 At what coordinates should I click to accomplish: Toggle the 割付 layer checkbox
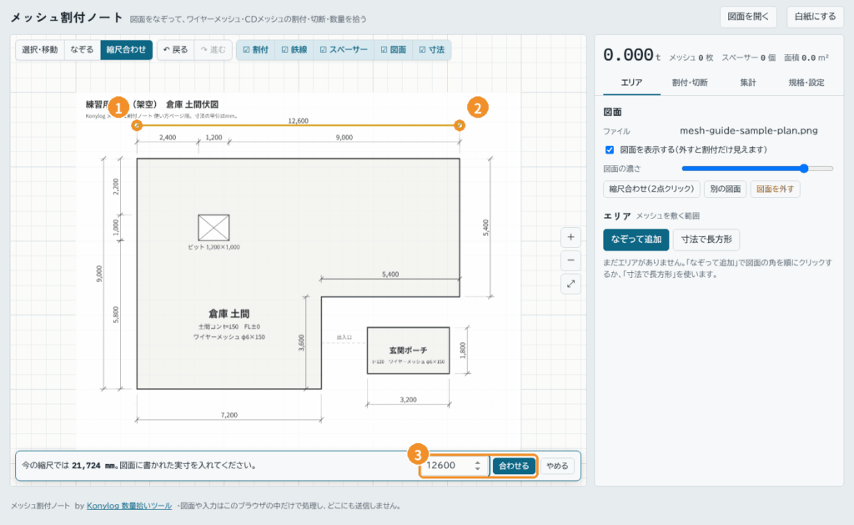[255, 49]
